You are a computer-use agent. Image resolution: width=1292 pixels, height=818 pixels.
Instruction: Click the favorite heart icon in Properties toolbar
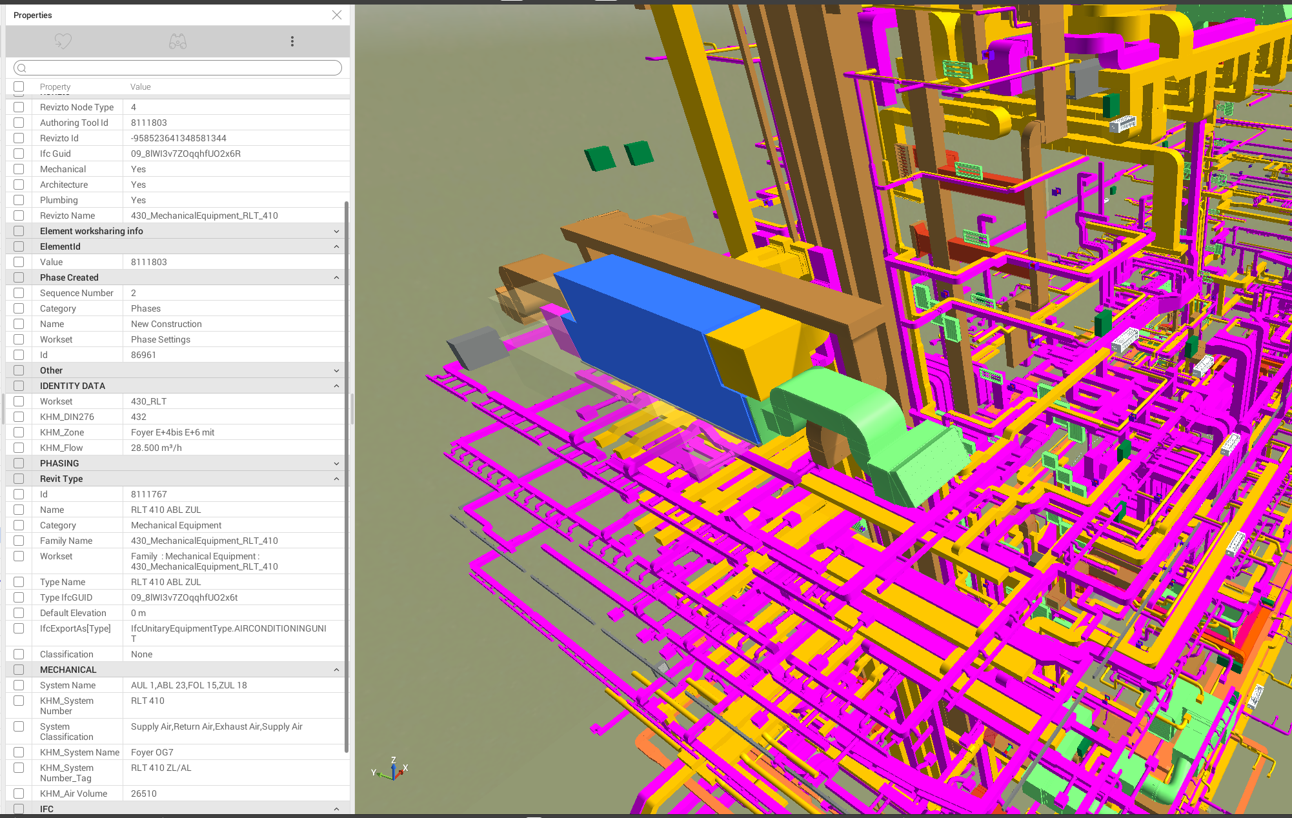[x=63, y=41]
